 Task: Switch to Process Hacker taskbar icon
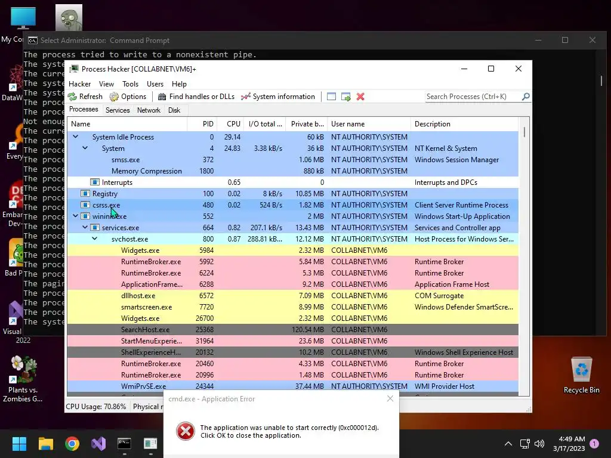tap(150, 443)
